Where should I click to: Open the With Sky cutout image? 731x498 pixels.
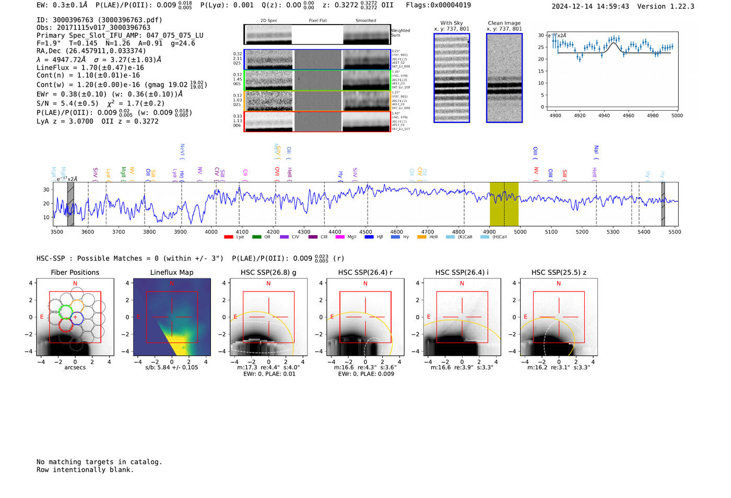click(x=452, y=78)
